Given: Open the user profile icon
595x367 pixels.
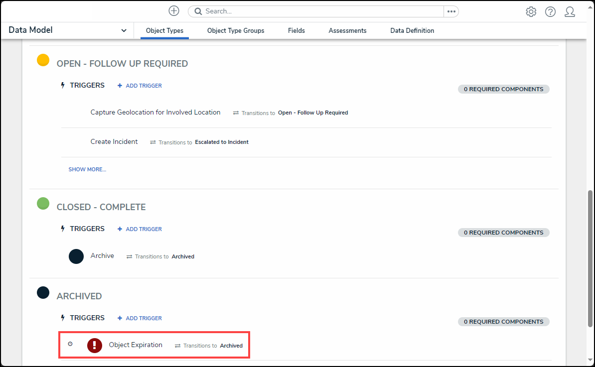Looking at the screenshot, I should [570, 12].
